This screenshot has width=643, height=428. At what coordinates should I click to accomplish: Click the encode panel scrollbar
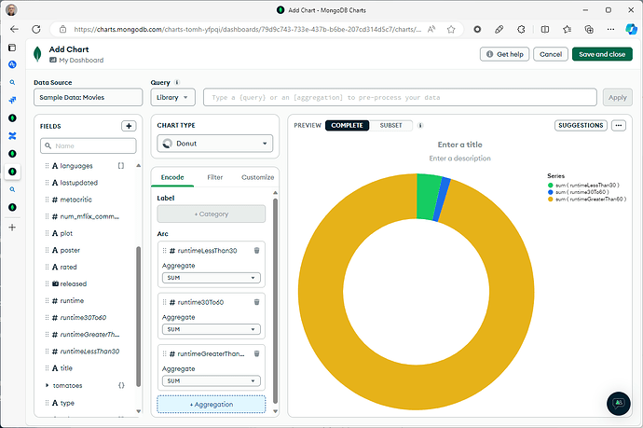coord(275,300)
